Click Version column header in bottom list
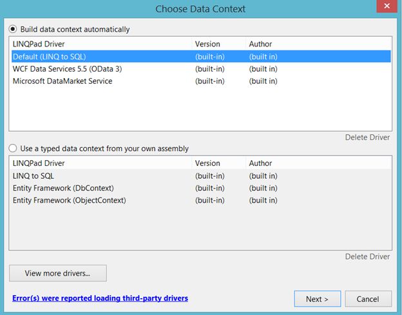Viewport: 402px width, 315px height. point(207,163)
